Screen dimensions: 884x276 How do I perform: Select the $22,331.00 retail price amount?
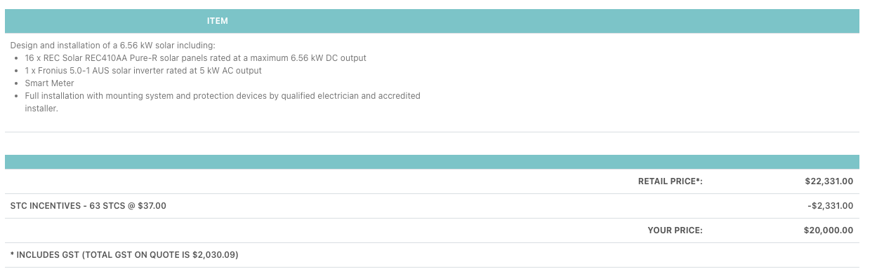(829, 181)
